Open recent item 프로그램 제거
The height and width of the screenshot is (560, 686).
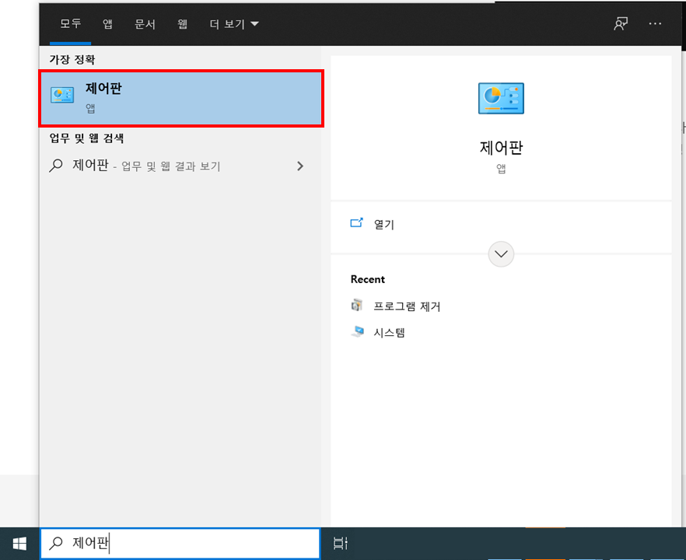pos(407,306)
